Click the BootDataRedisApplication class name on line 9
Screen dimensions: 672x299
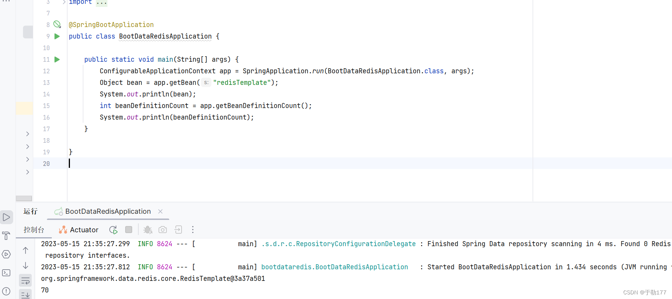[165, 36]
